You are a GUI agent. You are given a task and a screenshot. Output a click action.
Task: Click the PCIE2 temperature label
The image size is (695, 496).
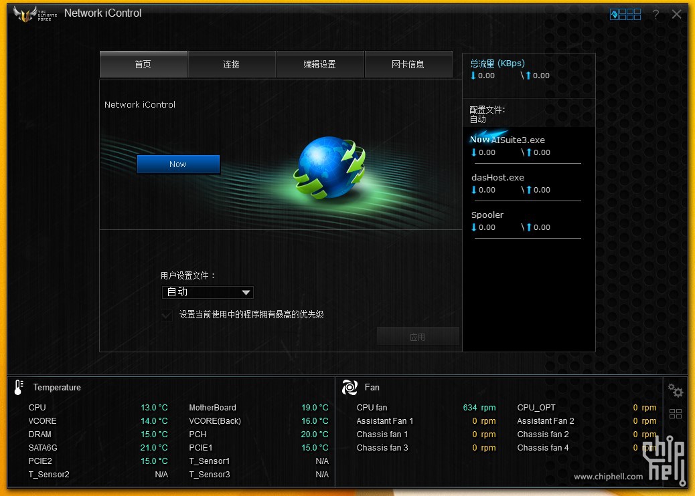click(40, 461)
